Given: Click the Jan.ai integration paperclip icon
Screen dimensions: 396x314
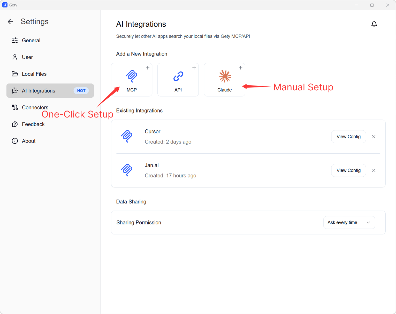Looking at the screenshot, I should [127, 170].
